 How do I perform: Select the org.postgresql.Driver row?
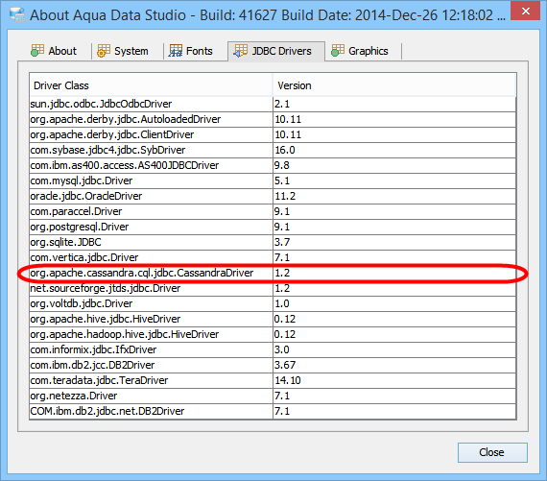point(273,227)
